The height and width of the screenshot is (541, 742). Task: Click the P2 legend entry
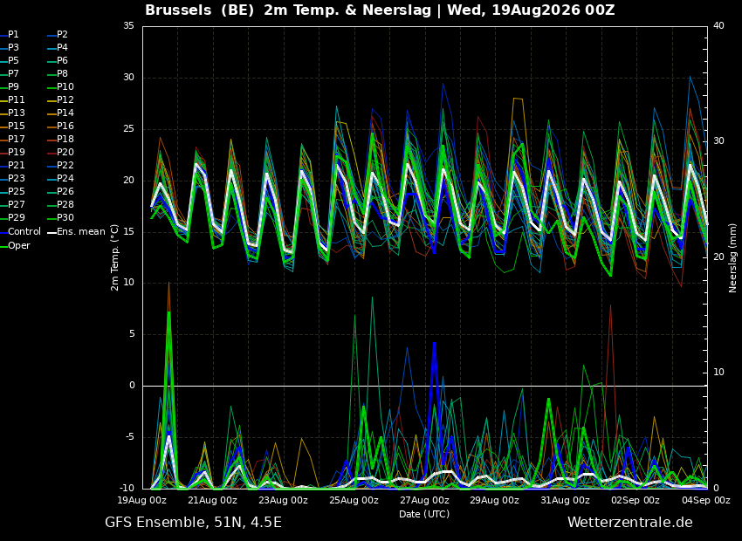[58, 35]
